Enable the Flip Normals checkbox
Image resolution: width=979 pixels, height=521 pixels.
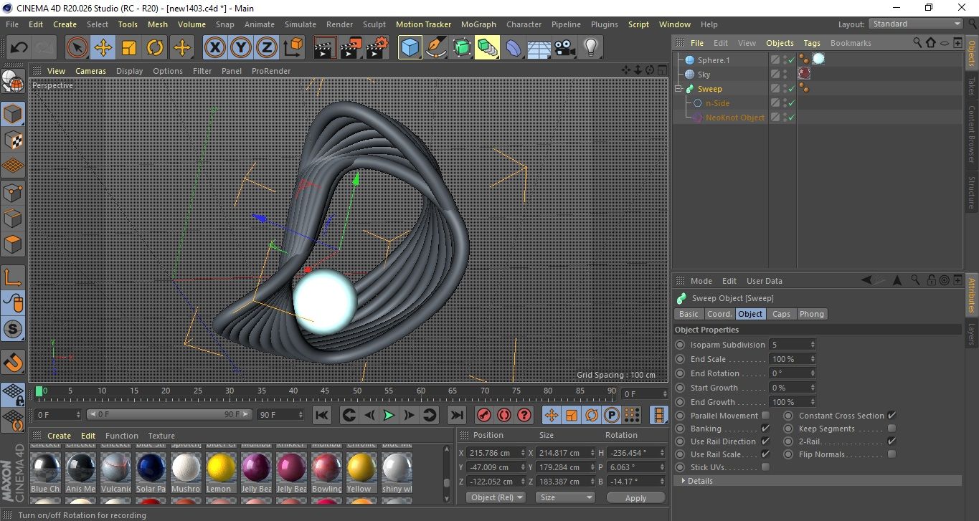pos(891,454)
